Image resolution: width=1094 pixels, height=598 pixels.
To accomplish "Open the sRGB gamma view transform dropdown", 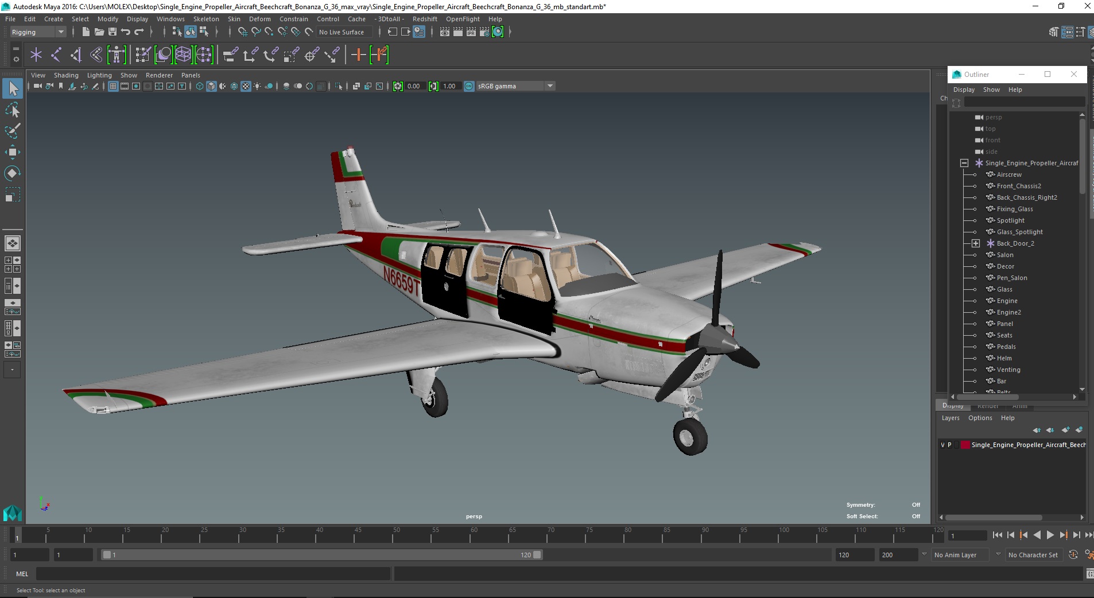I will click(x=515, y=86).
